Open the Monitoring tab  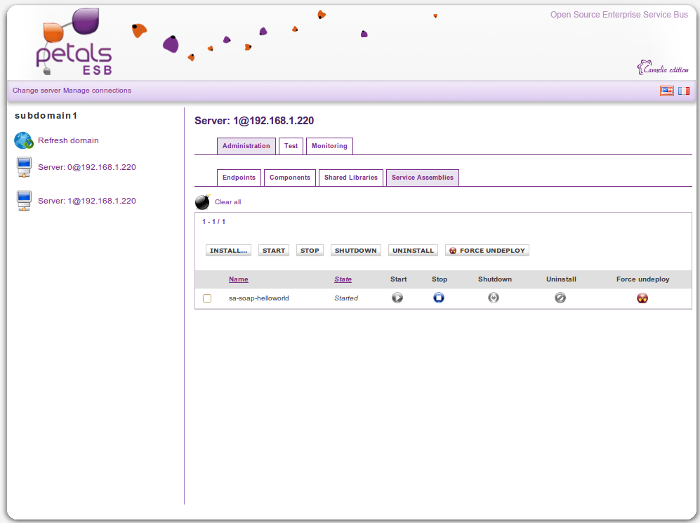329,146
